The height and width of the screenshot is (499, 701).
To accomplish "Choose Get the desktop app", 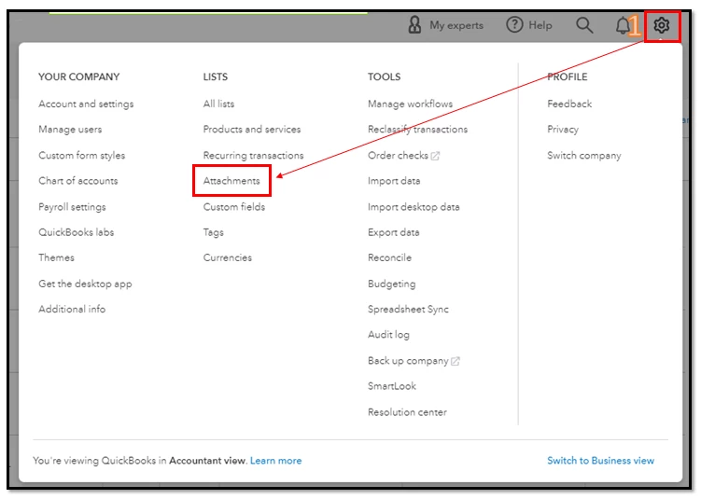I will (85, 284).
